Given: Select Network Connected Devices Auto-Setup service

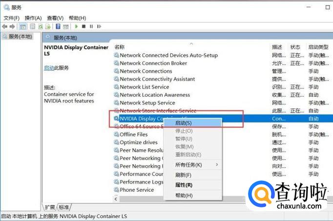Looking at the screenshot, I should (x=168, y=55).
